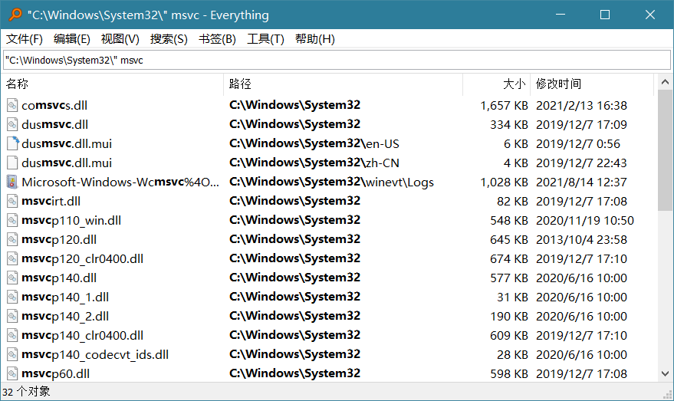674x401 pixels.
Task: Click the vertical scrollbar thumb
Action: tap(665, 150)
